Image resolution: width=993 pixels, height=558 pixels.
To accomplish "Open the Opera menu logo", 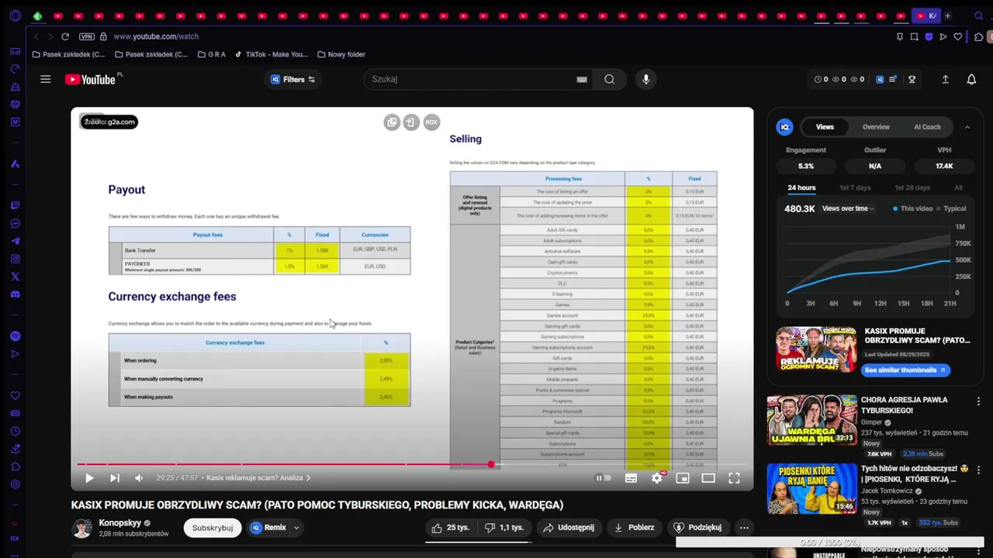I will coord(16,15).
